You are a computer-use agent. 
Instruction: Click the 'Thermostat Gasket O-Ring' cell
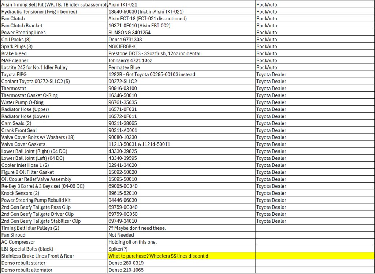[x=54, y=95]
